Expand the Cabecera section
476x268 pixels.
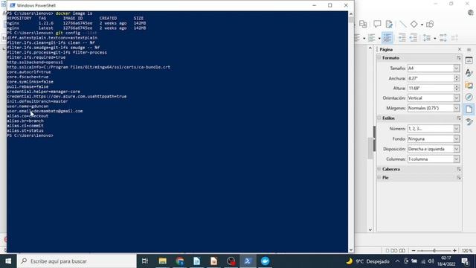(379, 169)
